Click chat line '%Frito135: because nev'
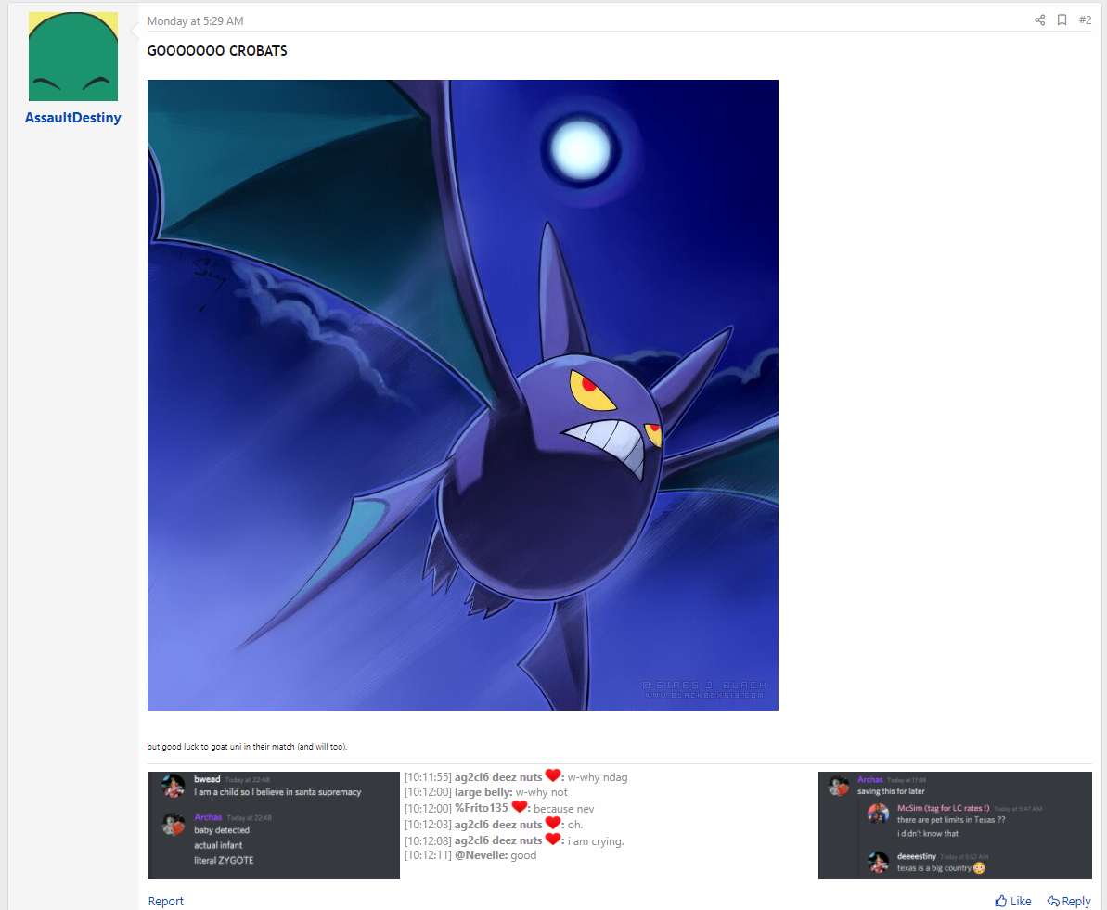 [499, 808]
